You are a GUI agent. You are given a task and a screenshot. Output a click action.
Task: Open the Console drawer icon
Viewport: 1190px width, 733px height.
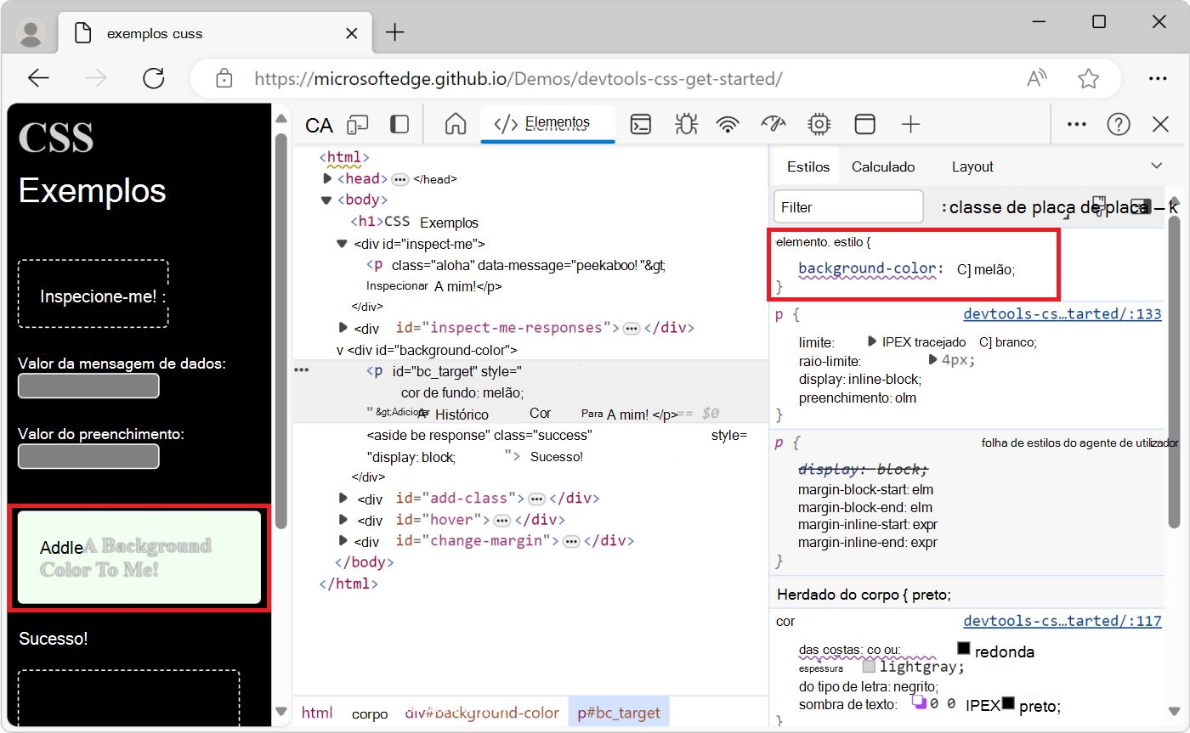tap(641, 124)
